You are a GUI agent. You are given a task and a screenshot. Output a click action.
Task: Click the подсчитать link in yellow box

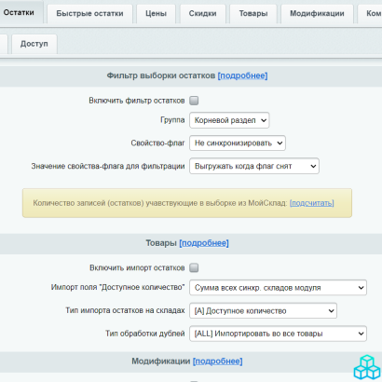(312, 203)
